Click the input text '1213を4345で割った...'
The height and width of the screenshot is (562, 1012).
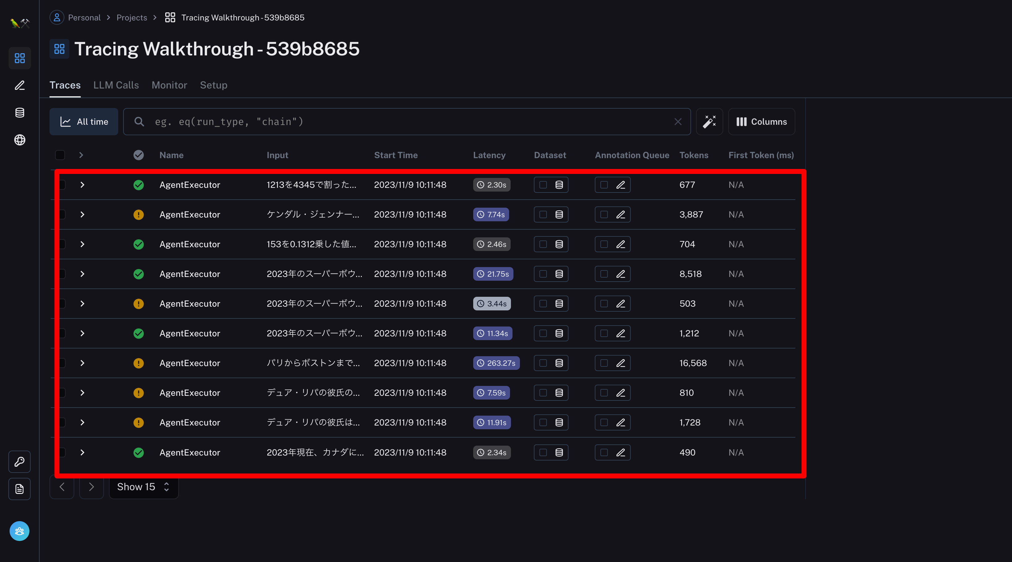click(x=312, y=185)
